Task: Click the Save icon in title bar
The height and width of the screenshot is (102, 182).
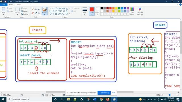Action: pyautogui.click(x=5, y=1)
